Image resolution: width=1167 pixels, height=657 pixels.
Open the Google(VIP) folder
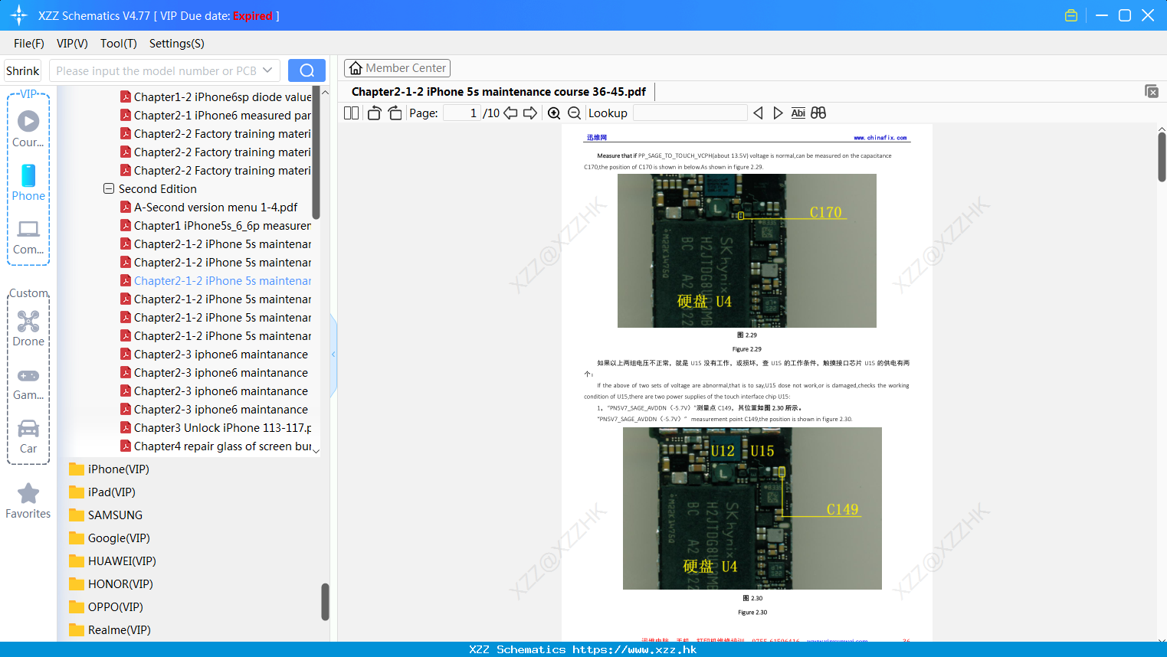point(110,538)
